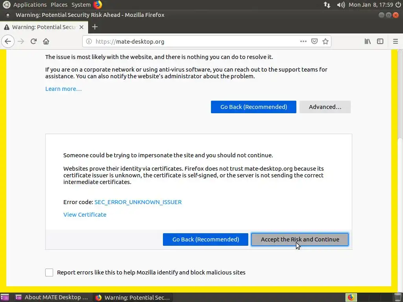Image resolution: width=403 pixels, height=302 pixels.
Task: Bookmark this page with the star
Action: pos(325,41)
